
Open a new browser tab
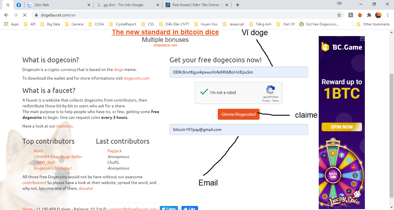[x=238, y=5]
